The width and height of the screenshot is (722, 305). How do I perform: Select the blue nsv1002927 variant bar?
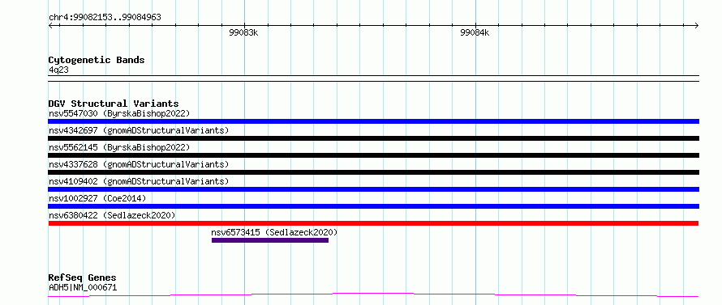373,206
